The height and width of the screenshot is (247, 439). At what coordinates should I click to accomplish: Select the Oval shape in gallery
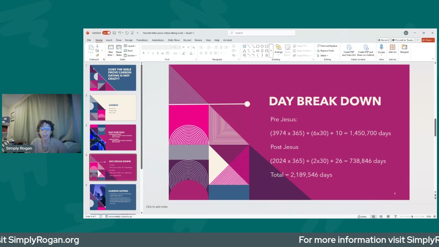tap(262, 46)
